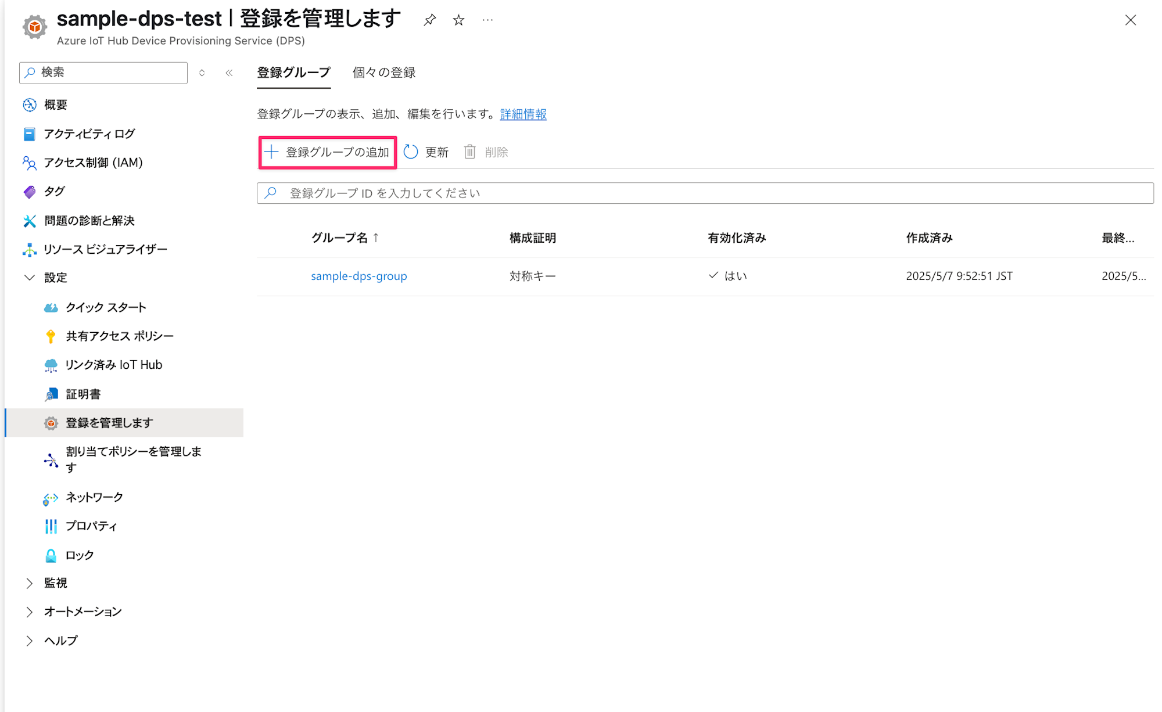Sort by 有効化済み column header
The width and height of the screenshot is (1162, 712).
737,238
